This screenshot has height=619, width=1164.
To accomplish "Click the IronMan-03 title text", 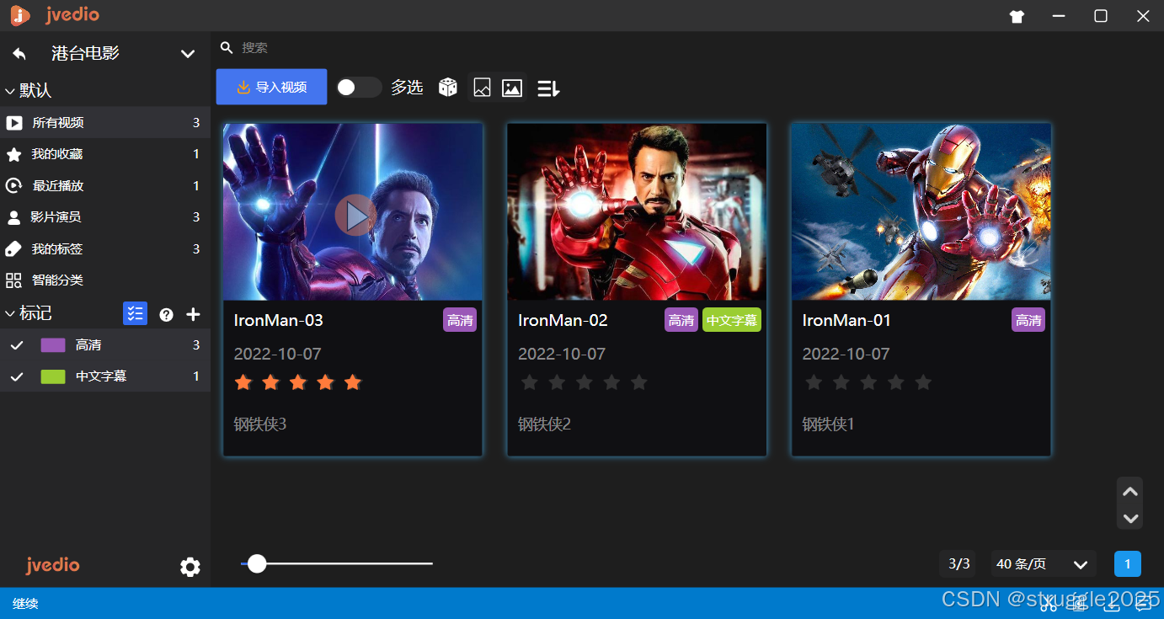I will click(279, 321).
